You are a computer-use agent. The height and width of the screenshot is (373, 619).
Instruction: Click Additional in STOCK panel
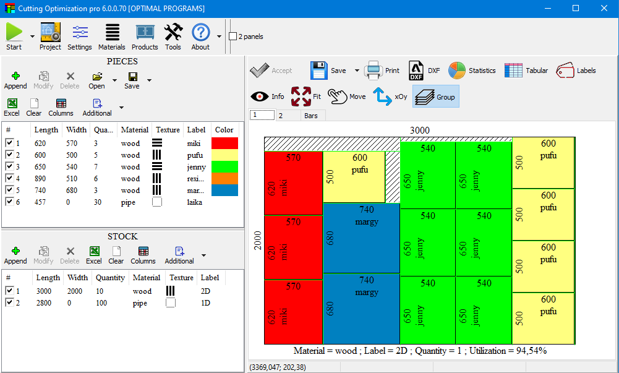179,255
